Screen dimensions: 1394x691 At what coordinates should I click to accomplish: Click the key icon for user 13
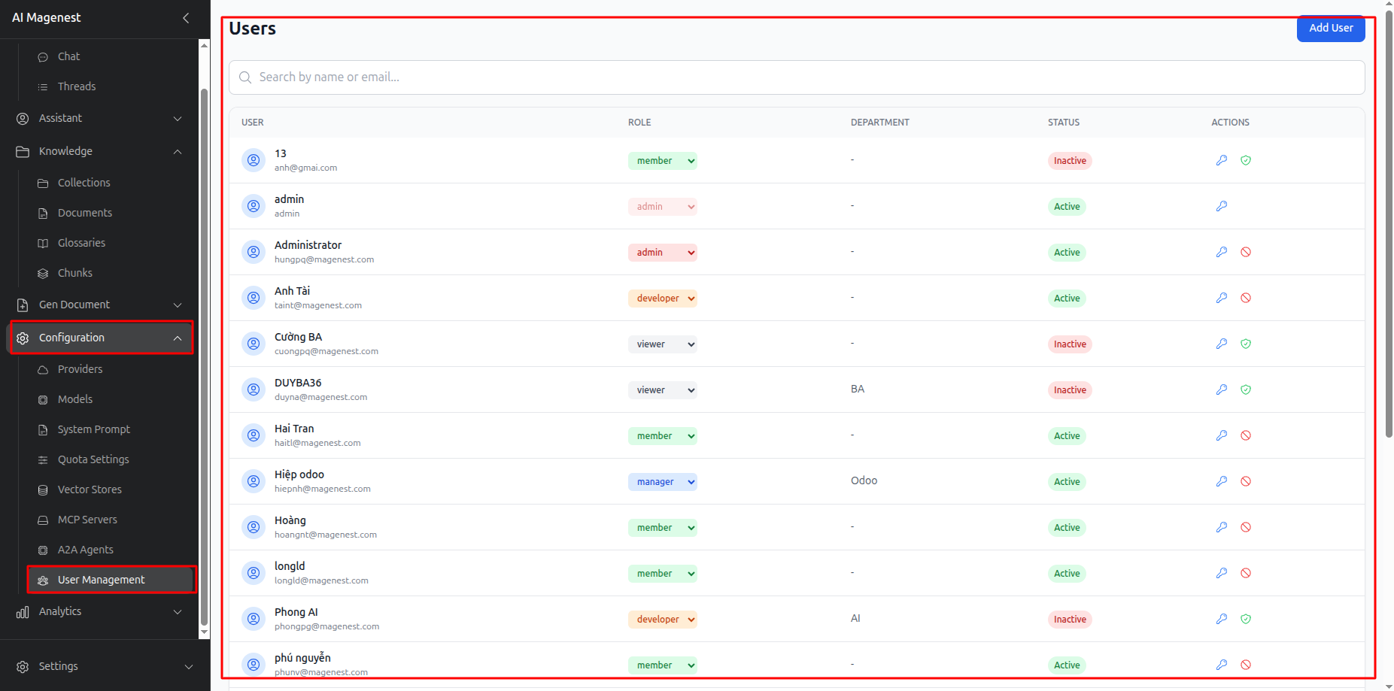tap(1222, 160)
